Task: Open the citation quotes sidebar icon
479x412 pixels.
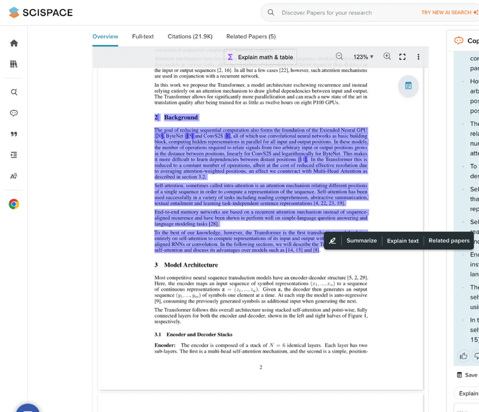Action: (14, 134)
